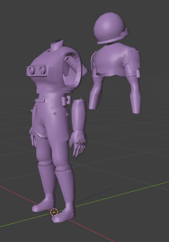Click the strap box on jacket's right sleeve
Image resolution: width=169 pixels, height=242 pixels.
point(138,74)
